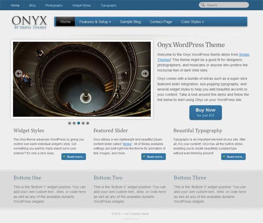This screenshot has width=263, height=223.
Task: Open Photography in the top bar
Action: [x=54, y=5]
